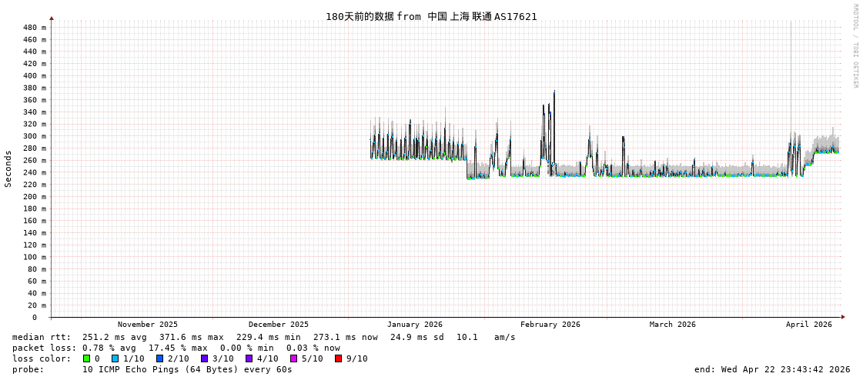The height and width of the screenshot is (380, 863).
Task: Click the purple 4/10 loss color swatch
Action: 249,358
